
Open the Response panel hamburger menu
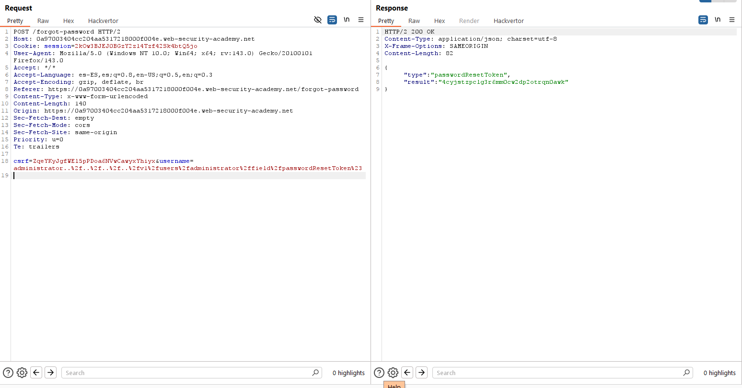(732, 20)
